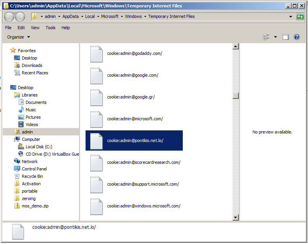Click the Change your view icon
Image resolution: width=308 pixels, height=244 pixels.
click(x=266, y=37)
